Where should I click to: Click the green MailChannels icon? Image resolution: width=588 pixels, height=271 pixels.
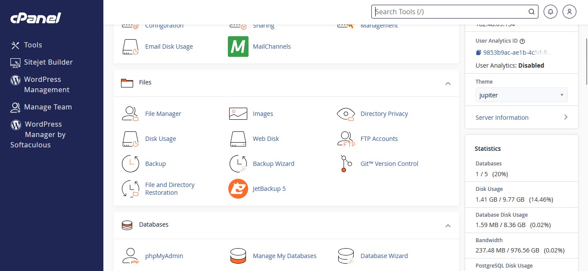tap(238, 47)
